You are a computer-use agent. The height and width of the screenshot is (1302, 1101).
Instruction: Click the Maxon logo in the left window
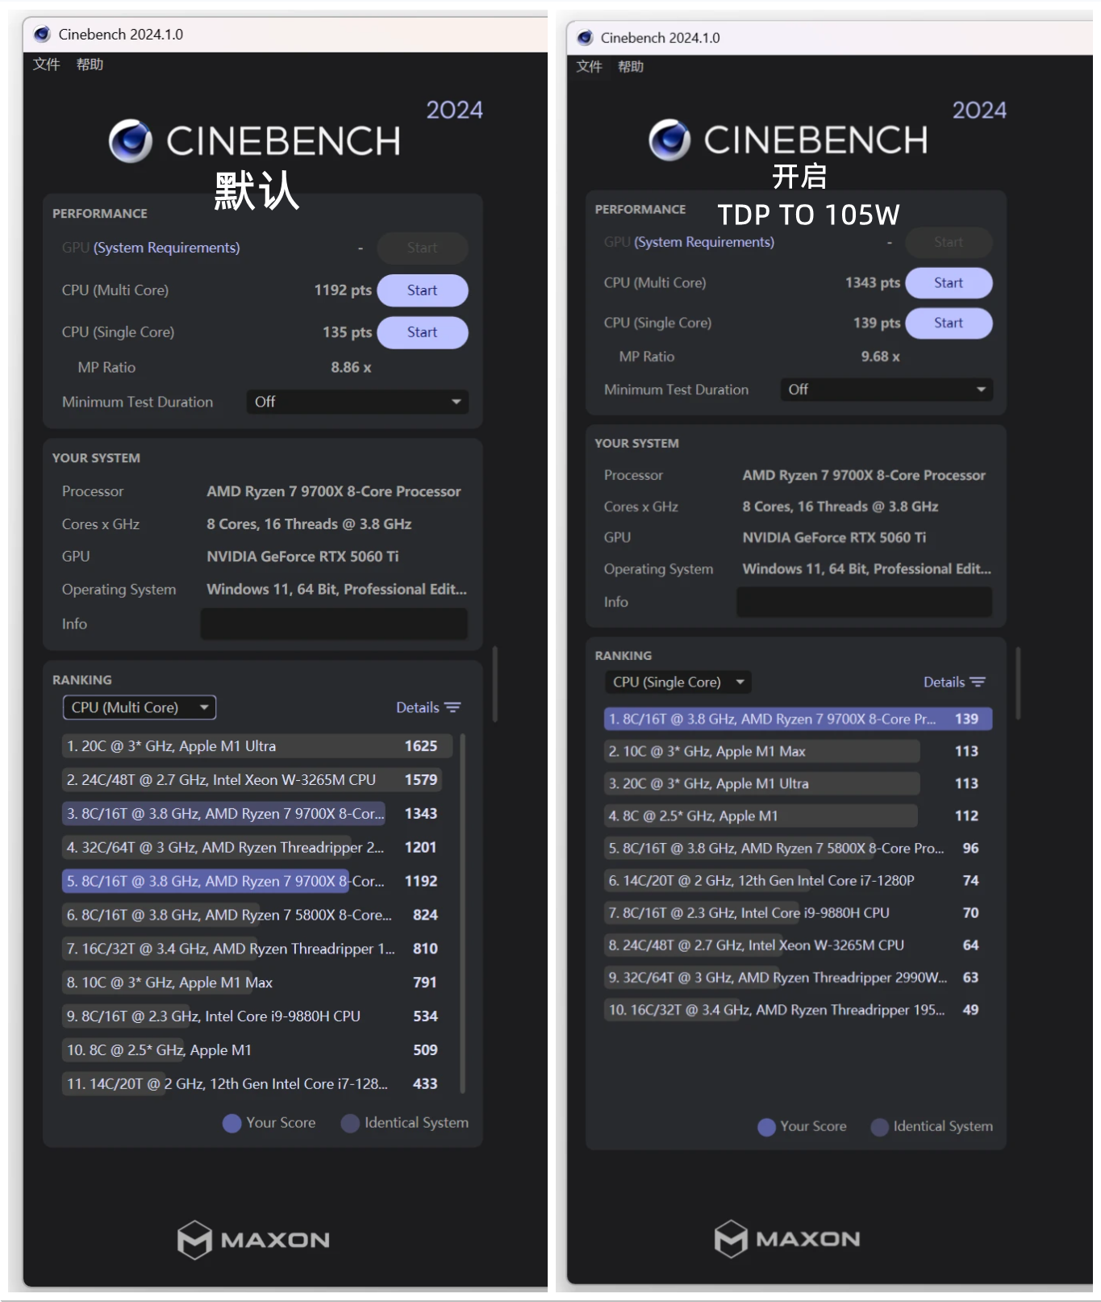click(x=253, y=1240)
